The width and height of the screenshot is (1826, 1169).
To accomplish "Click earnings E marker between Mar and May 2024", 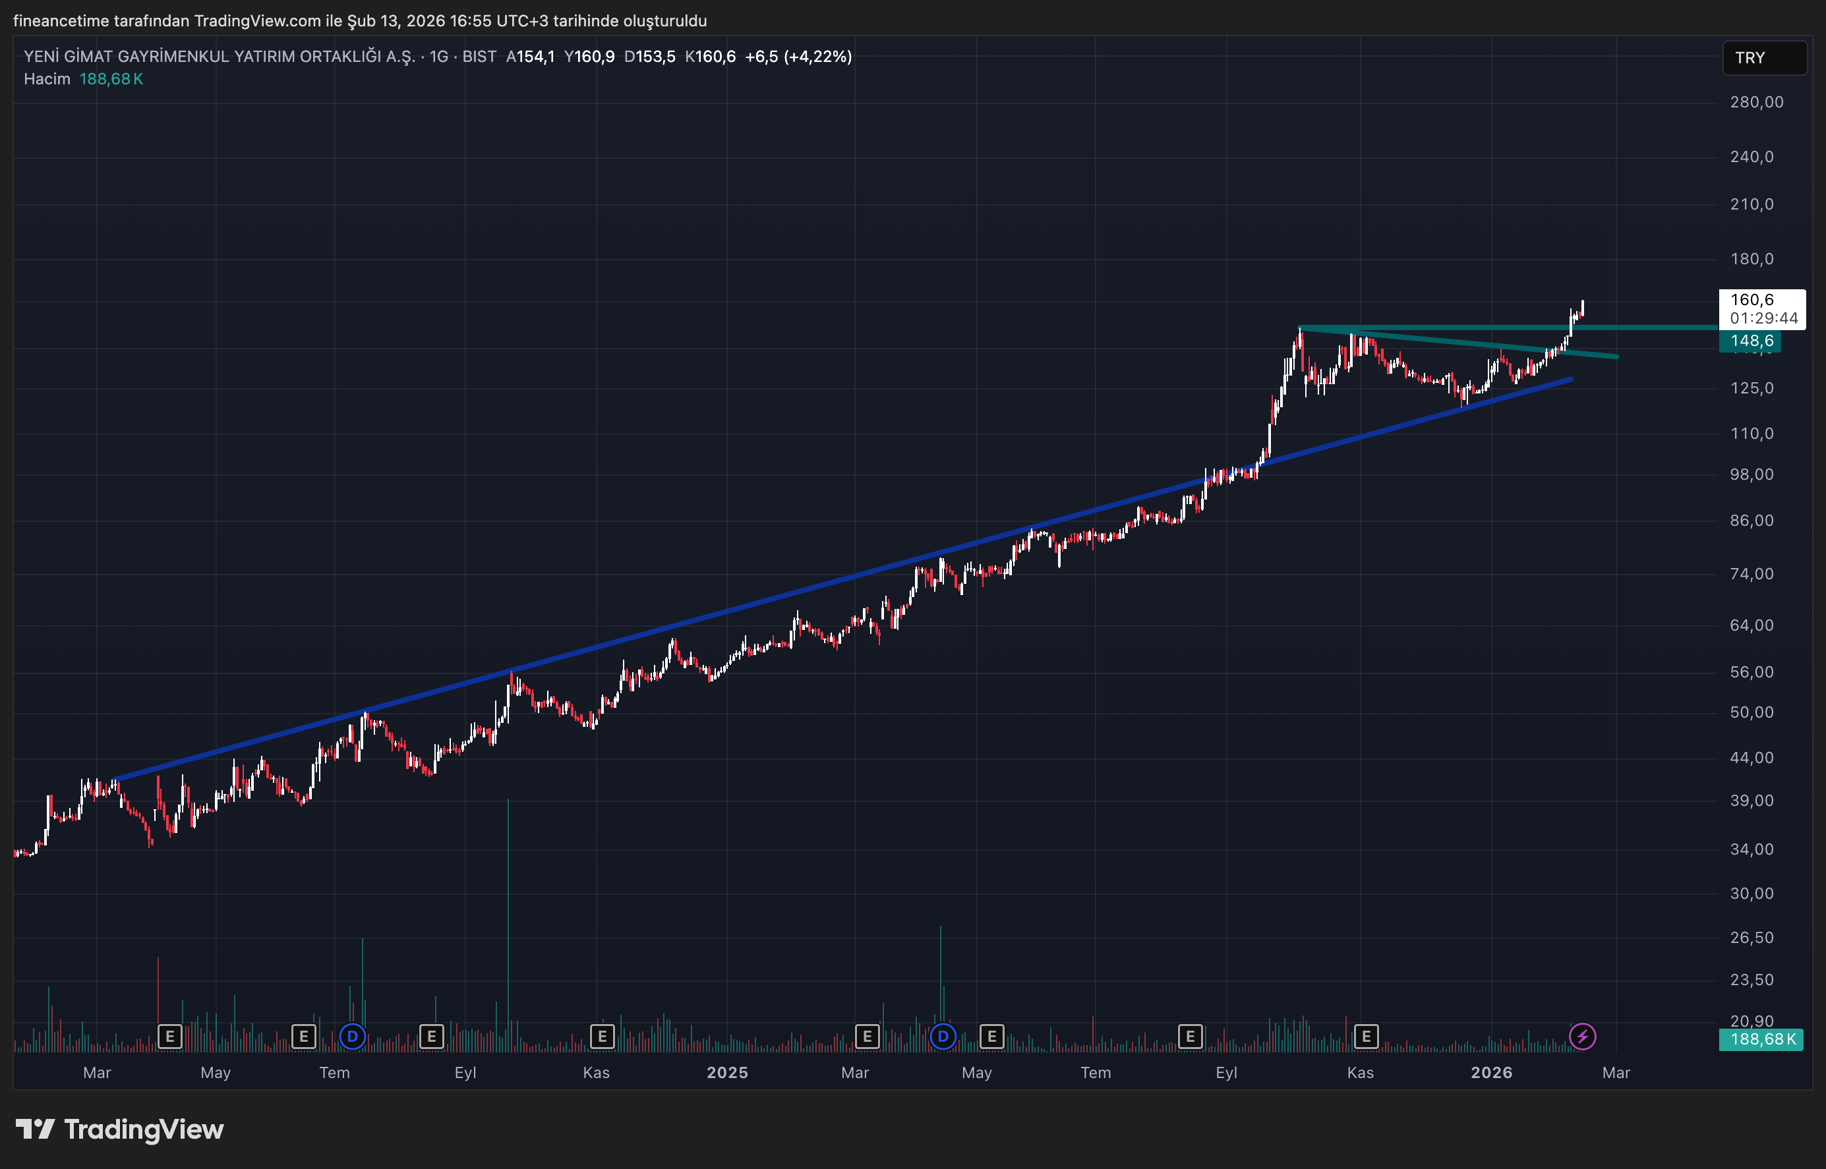I will pyautogui.click(x=169, y=1036).
